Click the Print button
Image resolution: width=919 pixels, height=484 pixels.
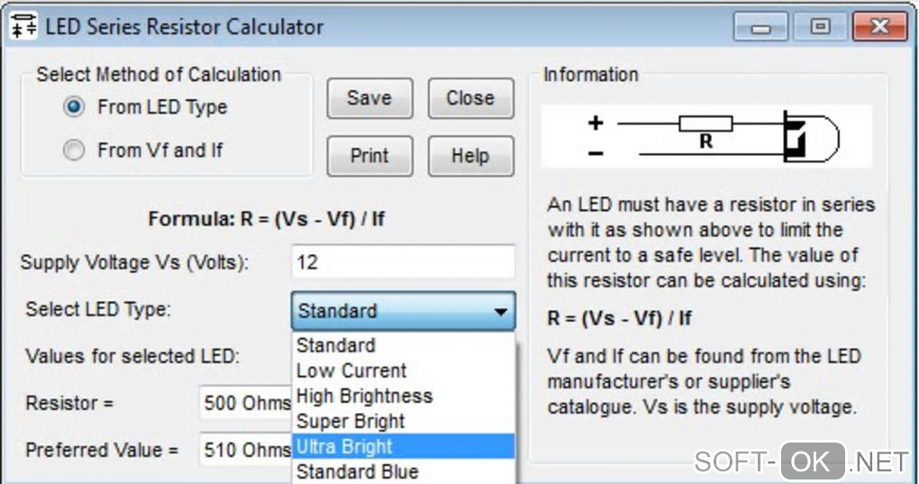(x=369, y=156)
